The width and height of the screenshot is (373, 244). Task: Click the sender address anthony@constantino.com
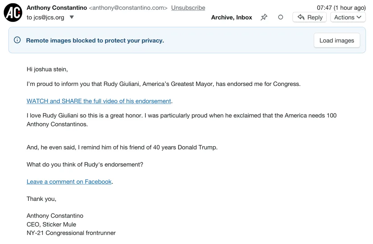128,8
